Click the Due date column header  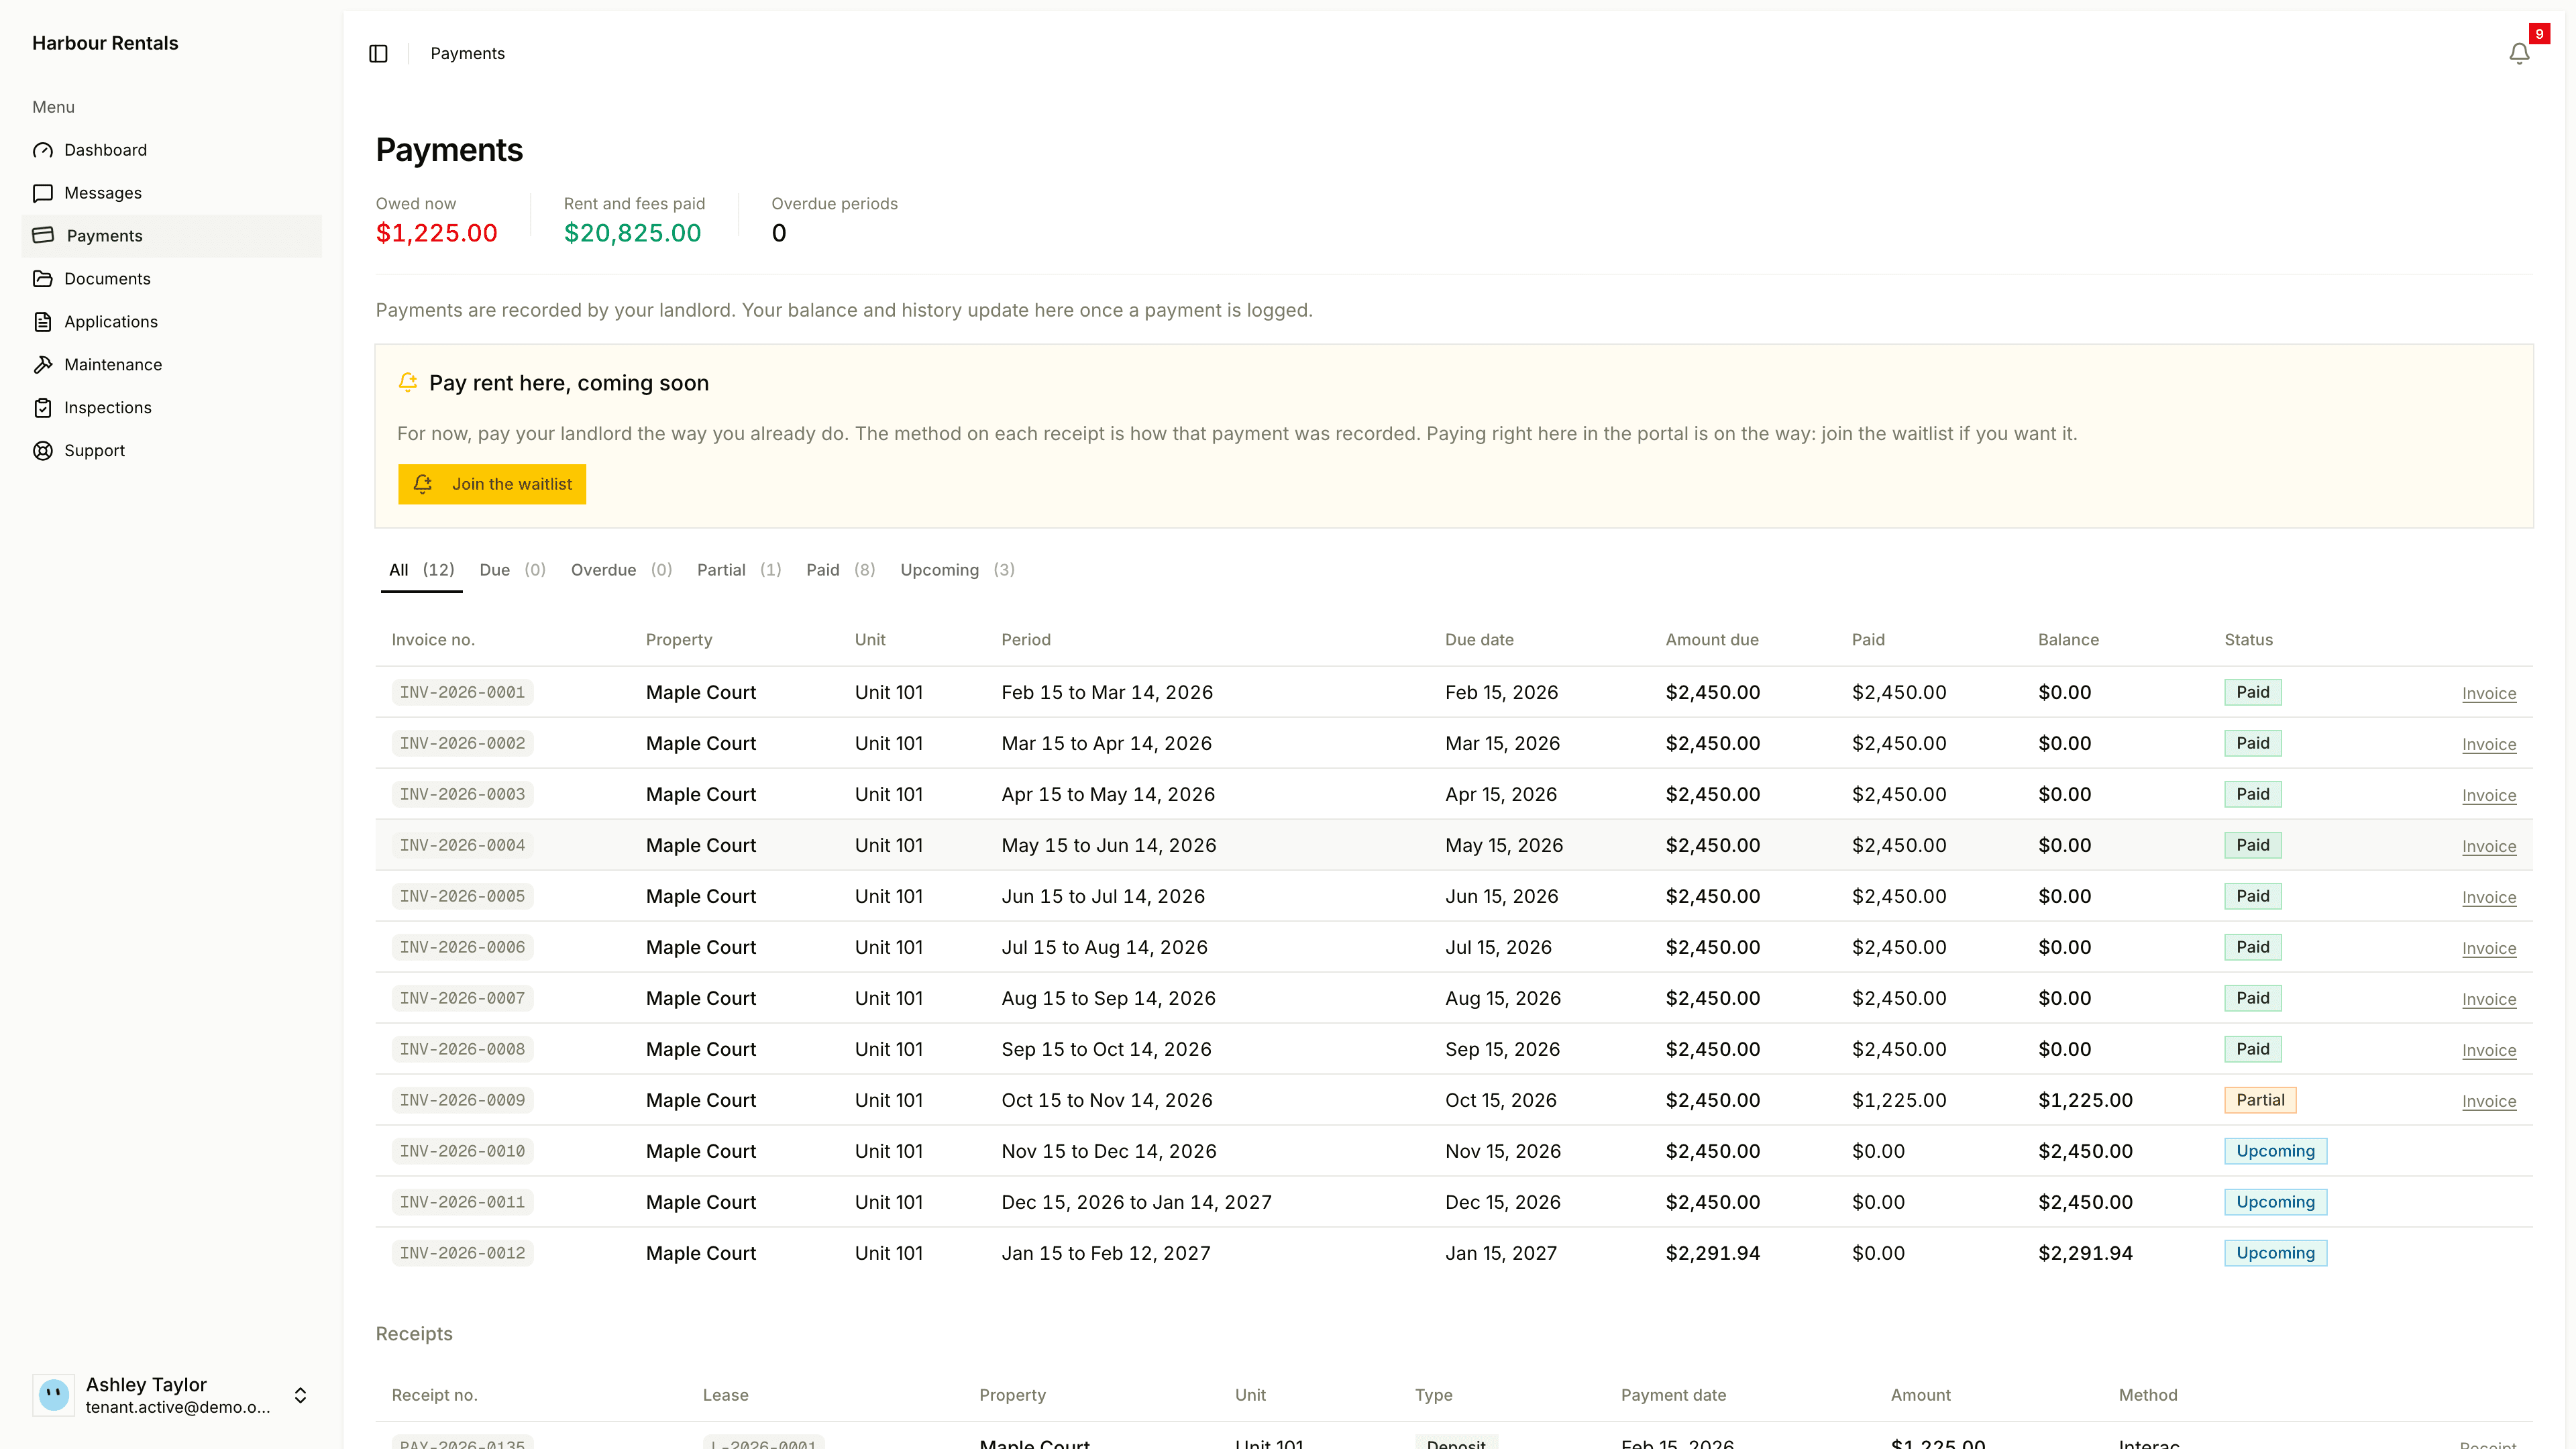(1479, 640)
